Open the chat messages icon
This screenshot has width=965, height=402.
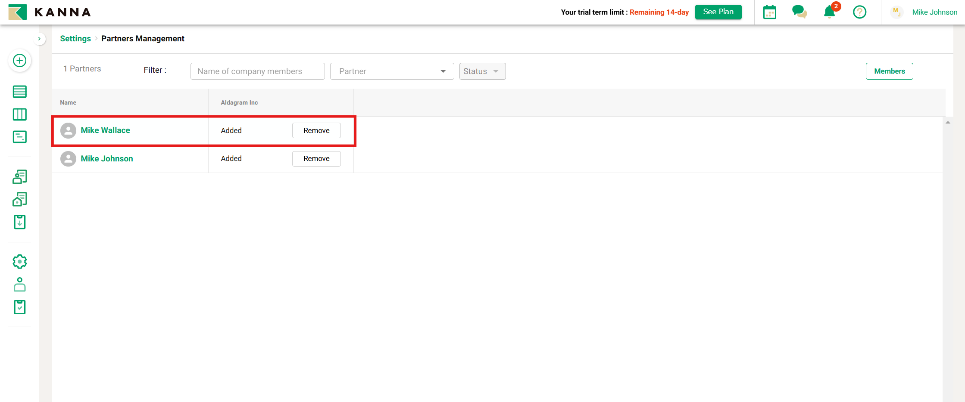(799, 12)
